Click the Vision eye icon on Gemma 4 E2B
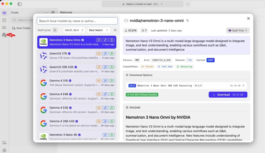This screenshot has width=265, height=153. [99, 108]
